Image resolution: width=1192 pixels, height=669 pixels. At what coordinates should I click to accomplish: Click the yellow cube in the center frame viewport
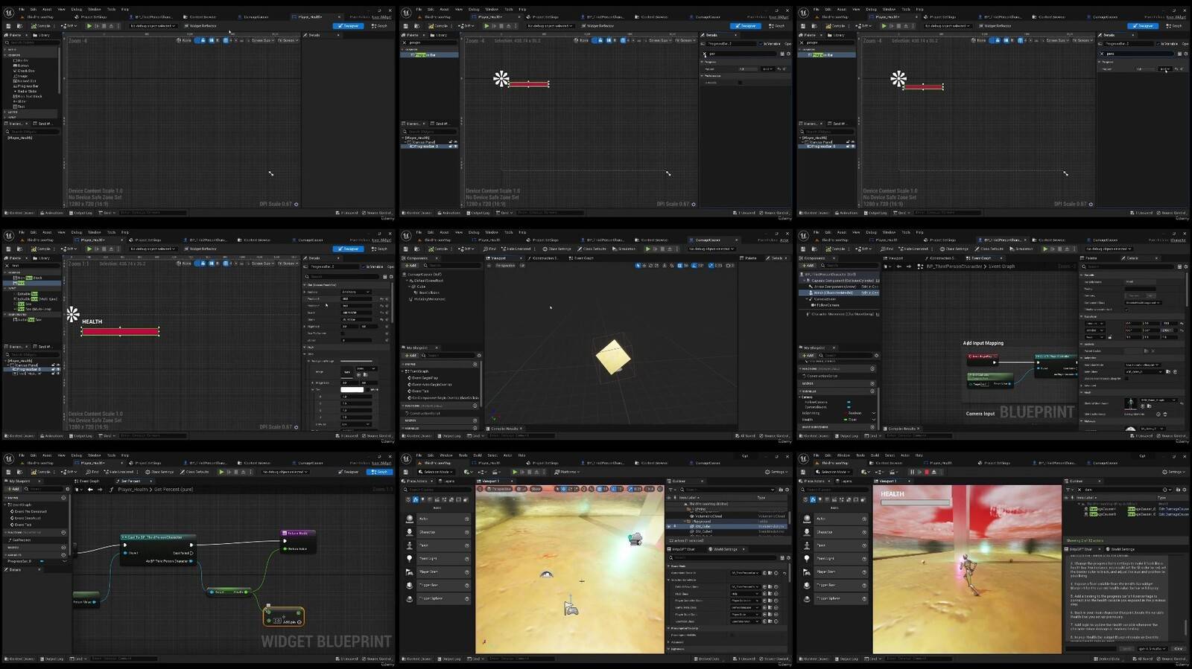pos(613,356)
